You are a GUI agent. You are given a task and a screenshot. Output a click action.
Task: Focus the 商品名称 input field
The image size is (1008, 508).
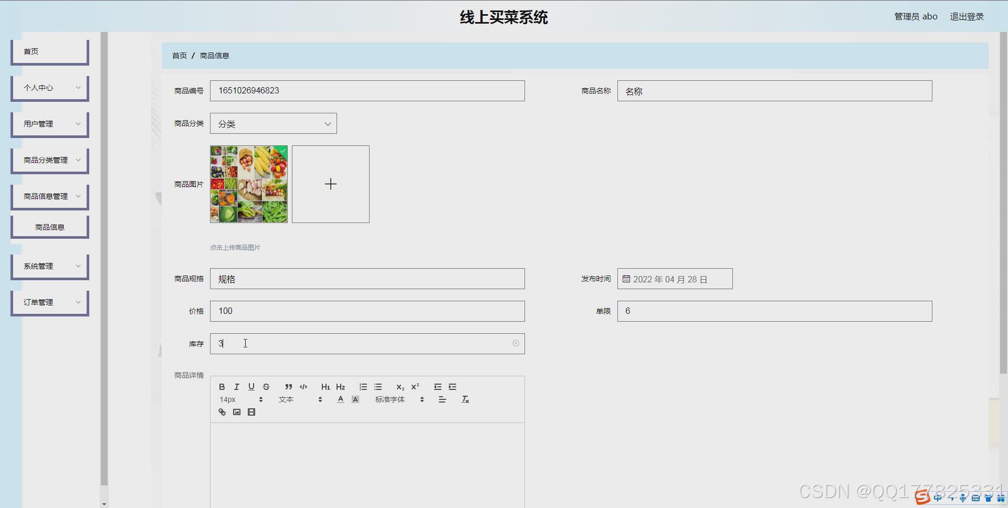point(775,91)
